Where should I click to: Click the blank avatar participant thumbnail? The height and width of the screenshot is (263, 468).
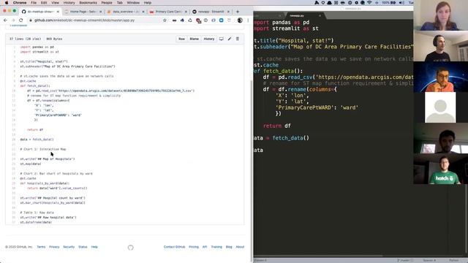(440, 107)
